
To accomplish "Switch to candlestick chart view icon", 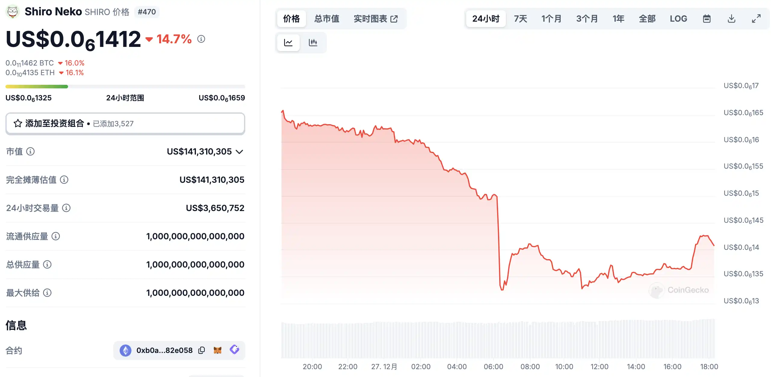I will (313, 43).
